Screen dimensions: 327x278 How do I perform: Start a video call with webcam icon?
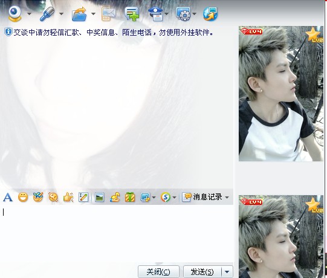[15, 14]
